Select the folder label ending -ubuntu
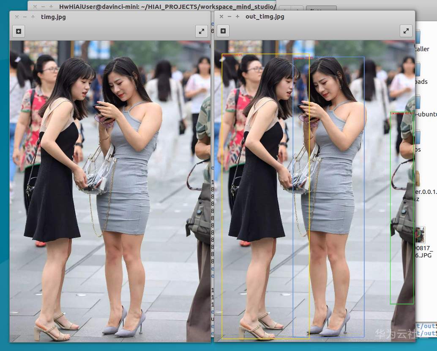The height and width of the screenshot is (351, 437). click(426, 114)
